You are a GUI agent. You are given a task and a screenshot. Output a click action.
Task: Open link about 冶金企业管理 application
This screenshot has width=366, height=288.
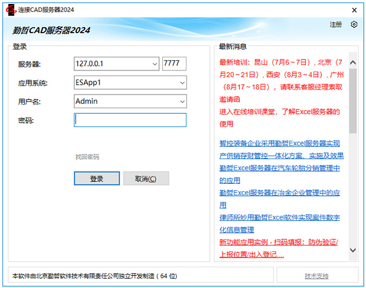click(280, 199)
